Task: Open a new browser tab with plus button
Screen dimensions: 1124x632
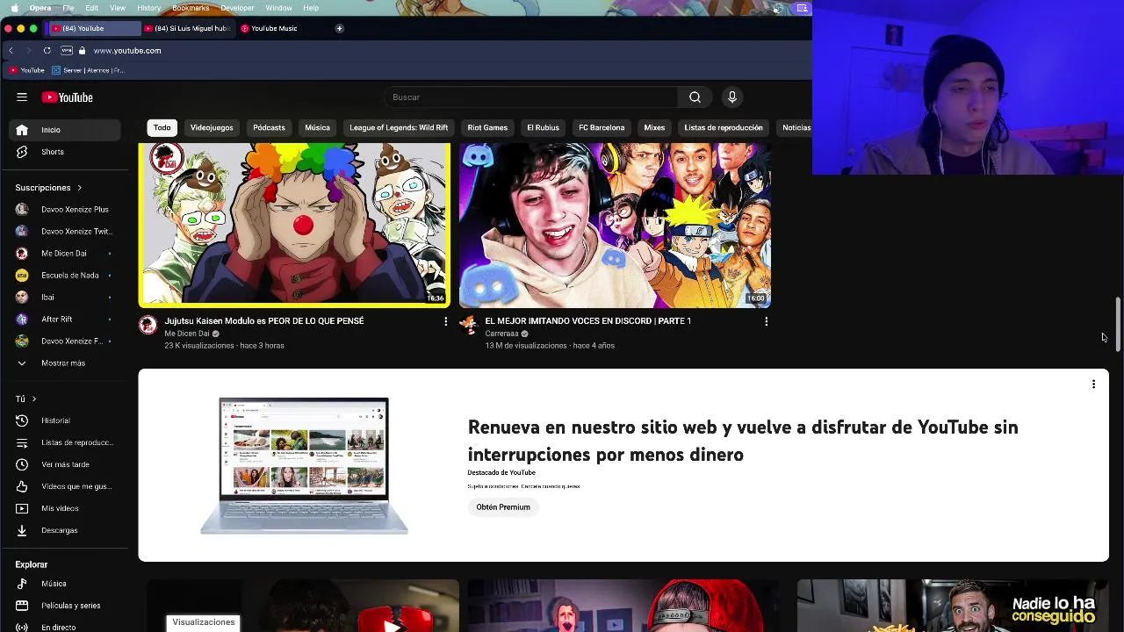Action: tap(339, 28)
